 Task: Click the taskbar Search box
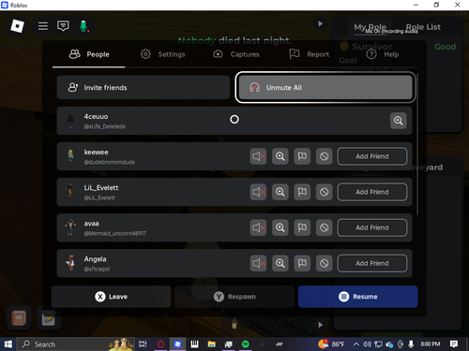point(75,344)
